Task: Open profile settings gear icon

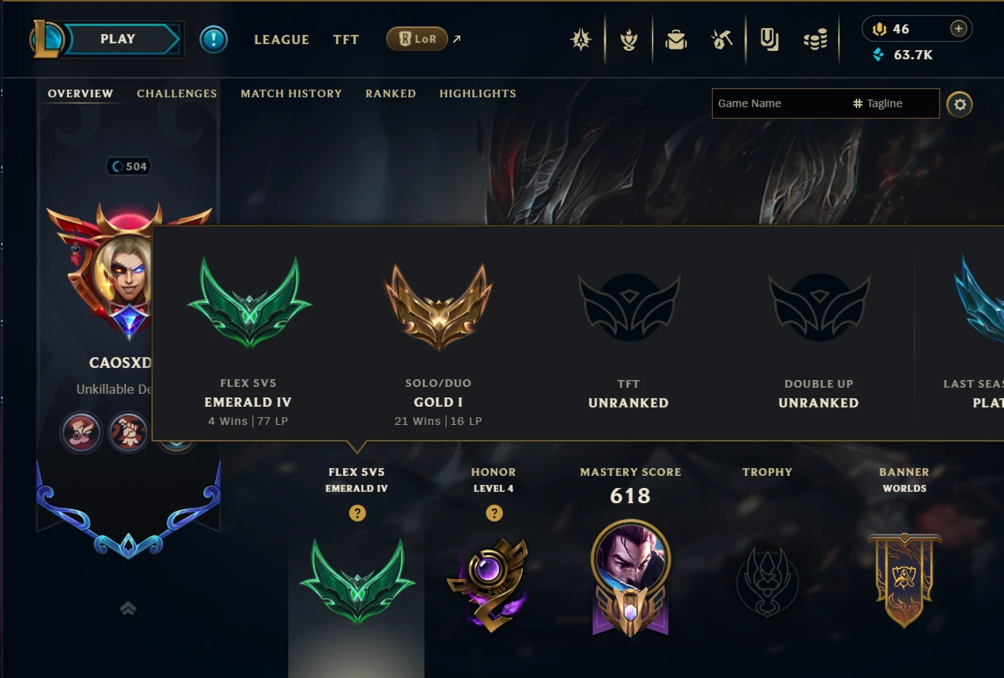Action: click(x=960, y=104)
